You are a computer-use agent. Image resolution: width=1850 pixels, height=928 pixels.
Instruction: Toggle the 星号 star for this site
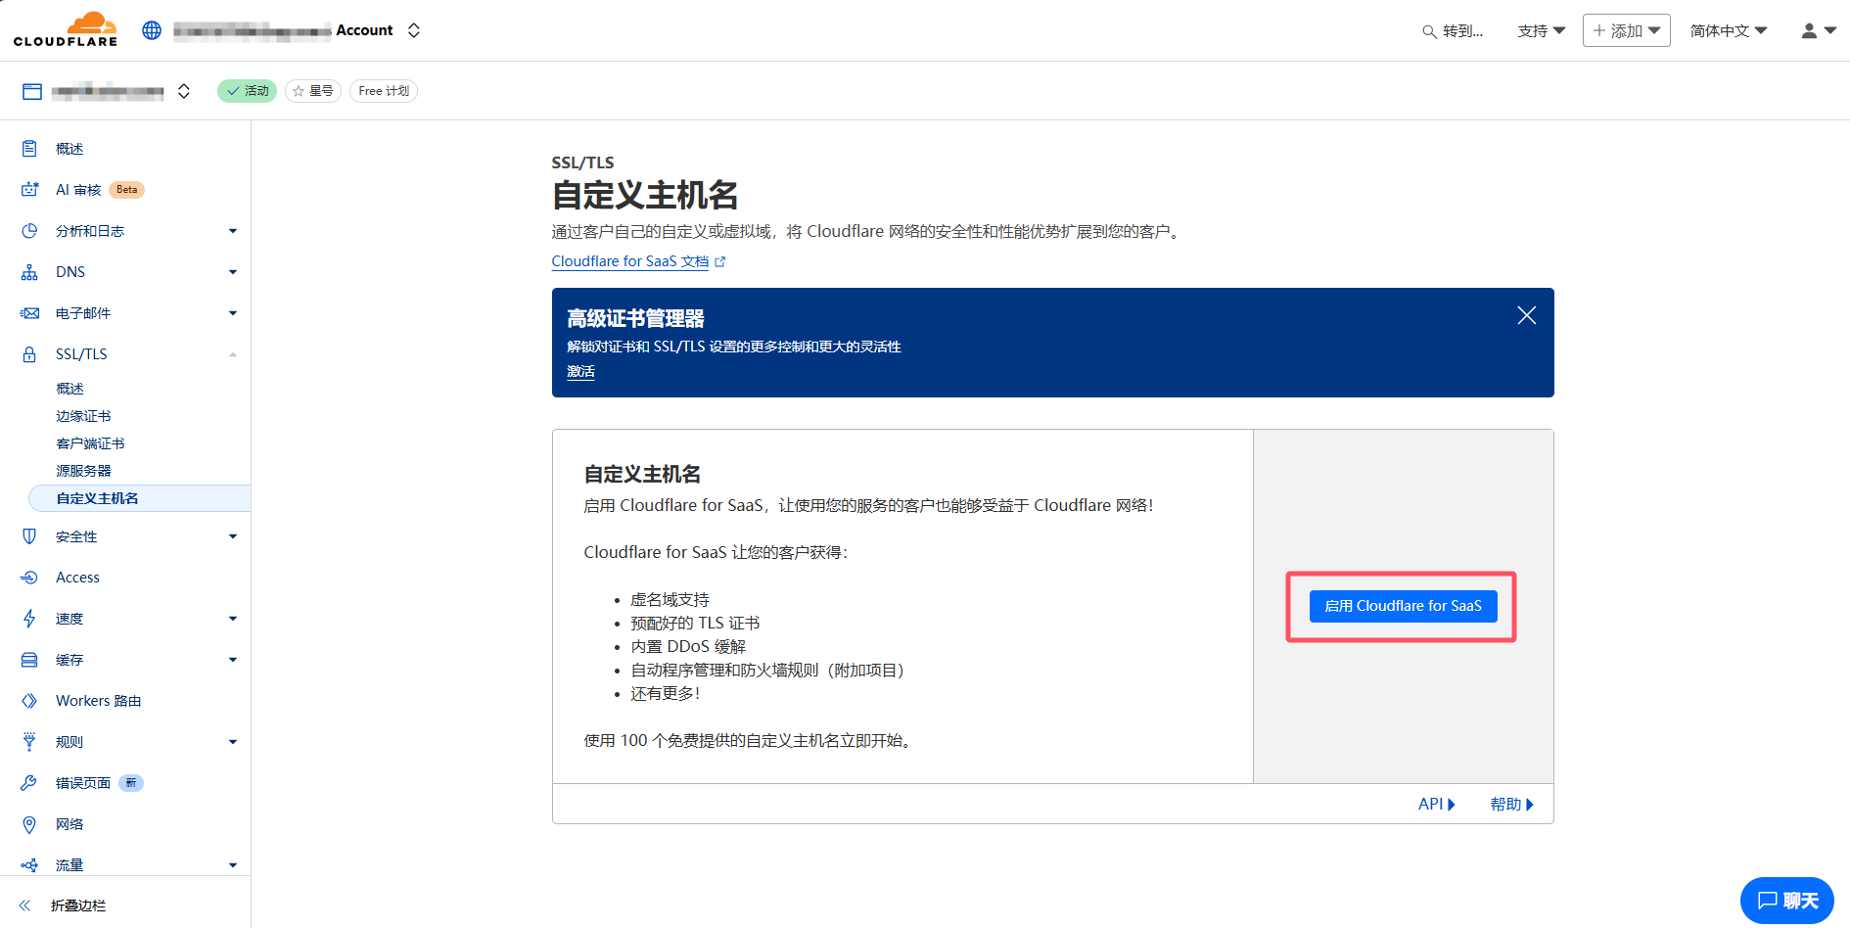click(313, 91)
